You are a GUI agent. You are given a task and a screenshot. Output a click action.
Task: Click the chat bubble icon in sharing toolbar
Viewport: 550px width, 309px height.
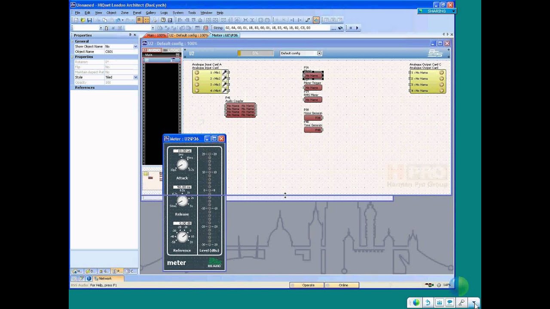point(450,303)
